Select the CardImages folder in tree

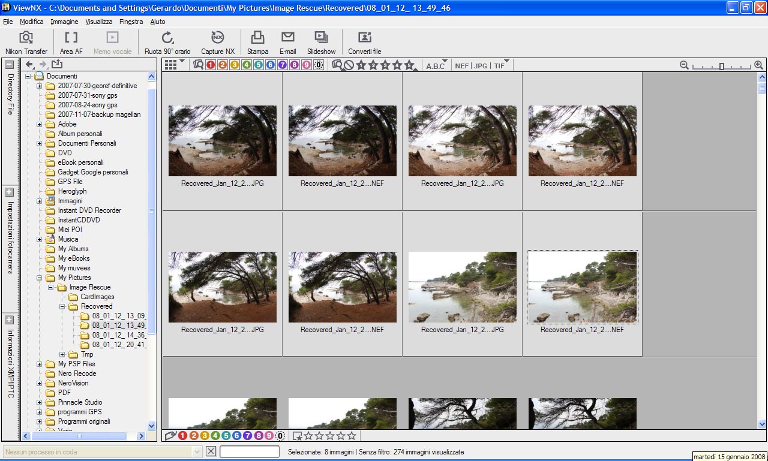(97, 297)
